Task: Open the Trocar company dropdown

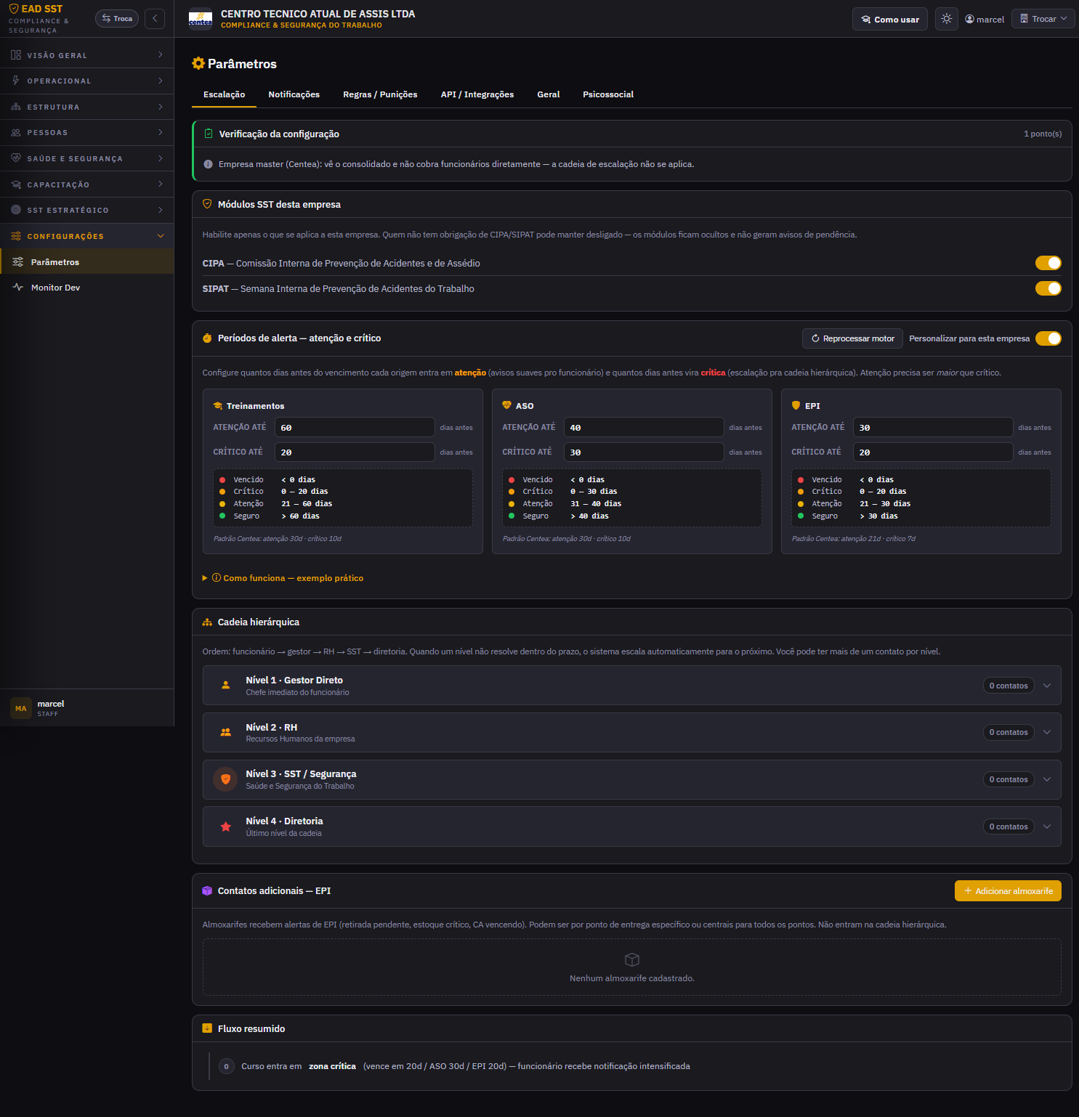Action: tap(1043, 19)
